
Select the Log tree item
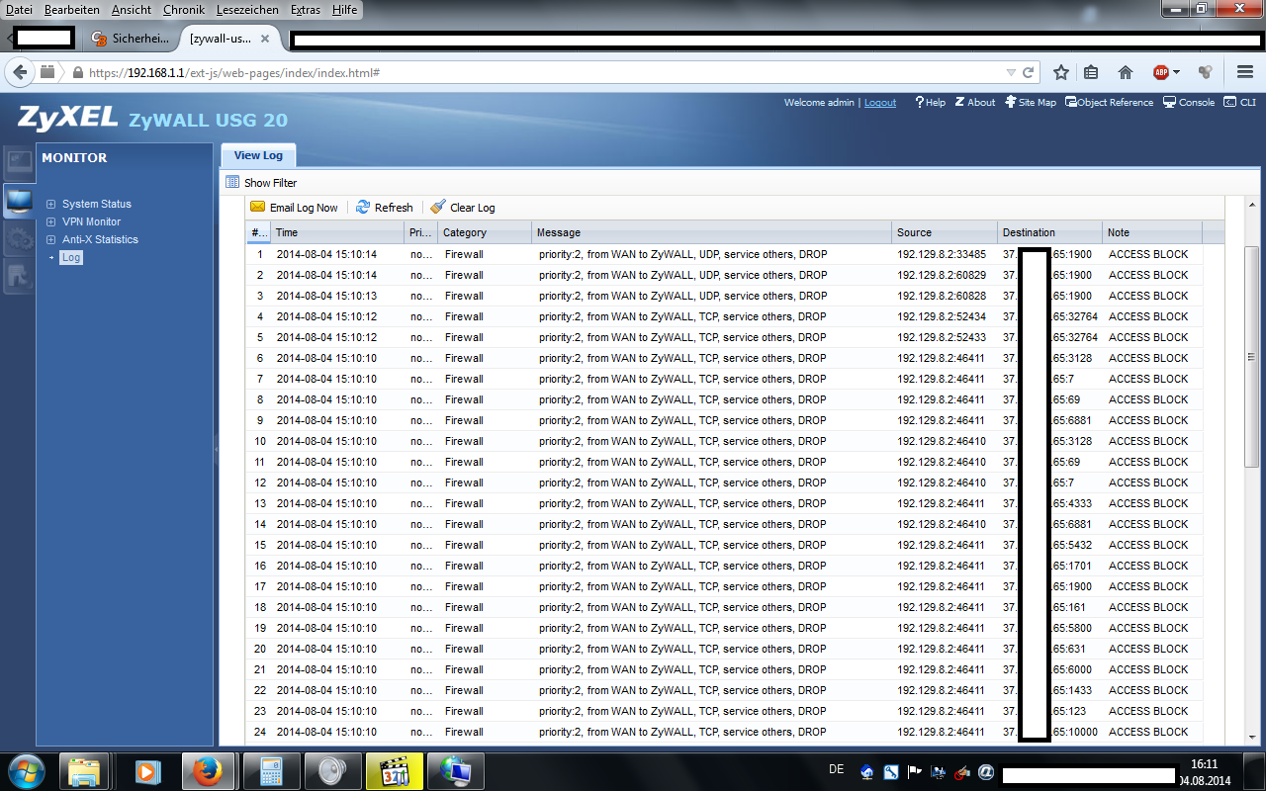point(70,257)
